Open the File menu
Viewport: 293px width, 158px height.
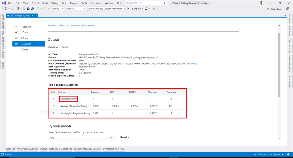[10, 3]
